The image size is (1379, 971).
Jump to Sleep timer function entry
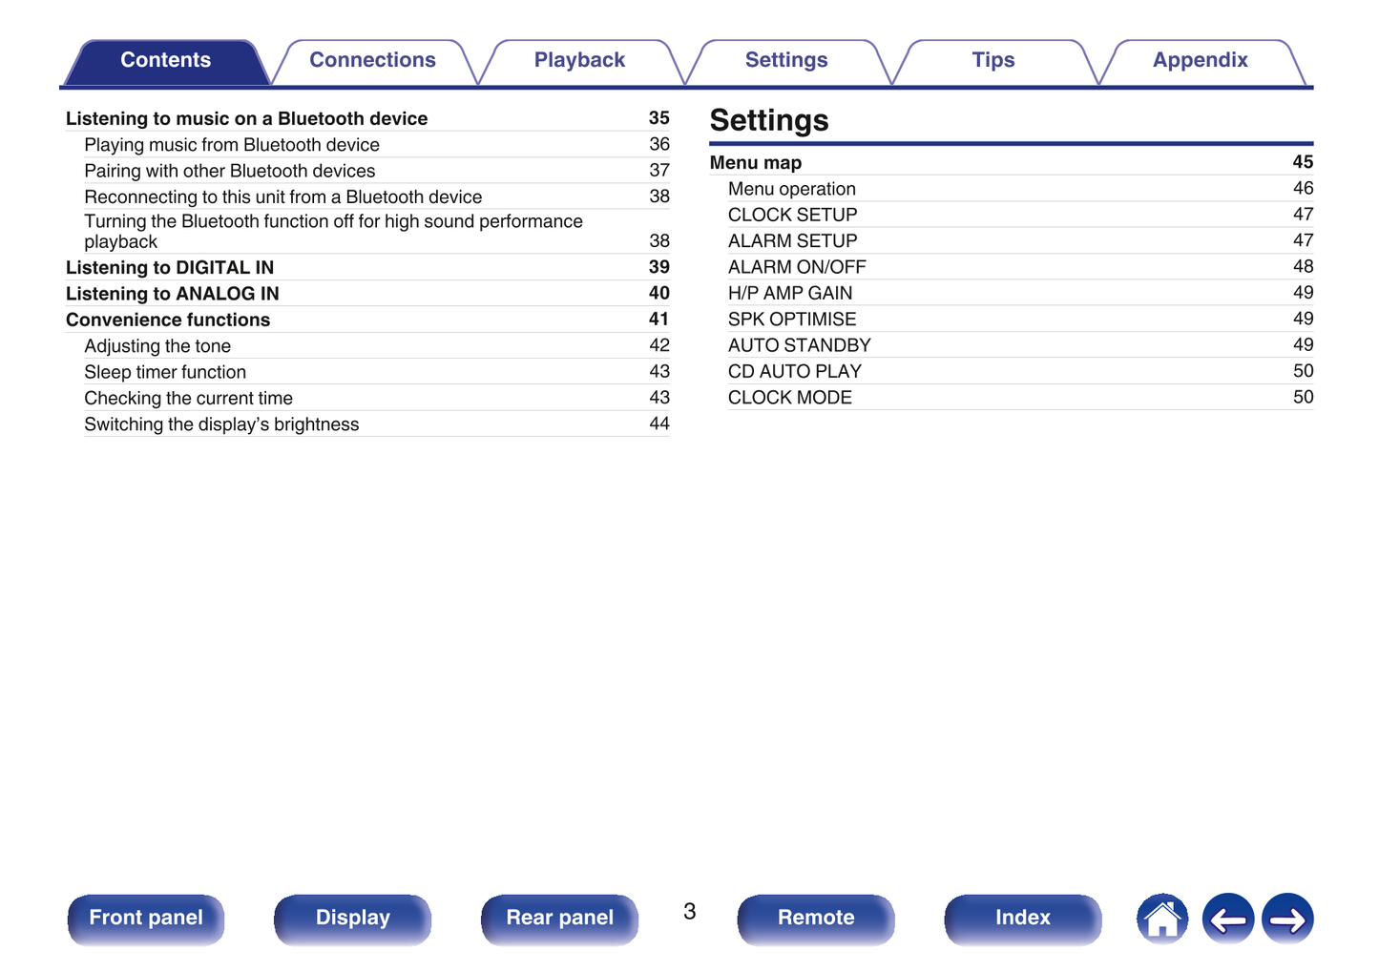[165, 372]
